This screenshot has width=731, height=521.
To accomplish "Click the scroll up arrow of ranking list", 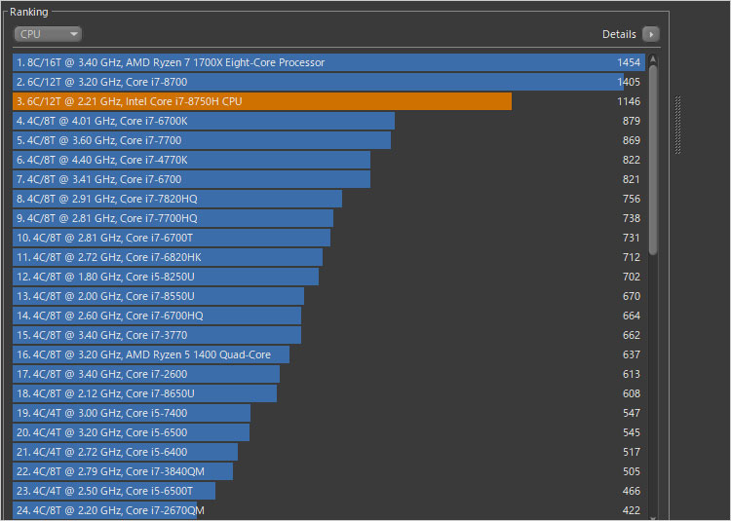I will click(x=653, y=58).
